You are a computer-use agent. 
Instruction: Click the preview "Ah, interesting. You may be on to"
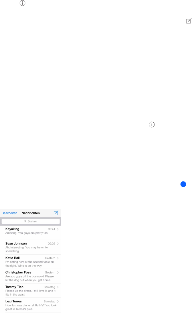coord(27,247)
